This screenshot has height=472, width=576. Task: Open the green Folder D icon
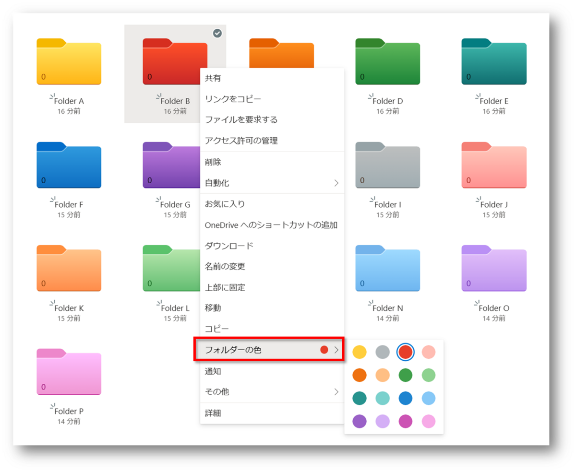387,61
